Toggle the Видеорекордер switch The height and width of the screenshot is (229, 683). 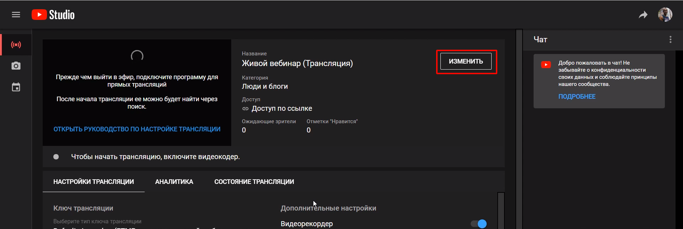coord(479,224)
